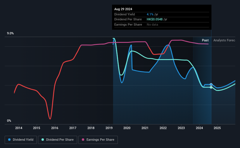Viewport: 240px width, 148px height.
Task: Click the blue Dividend Yield data point marker
Action: tap(211, 84)
